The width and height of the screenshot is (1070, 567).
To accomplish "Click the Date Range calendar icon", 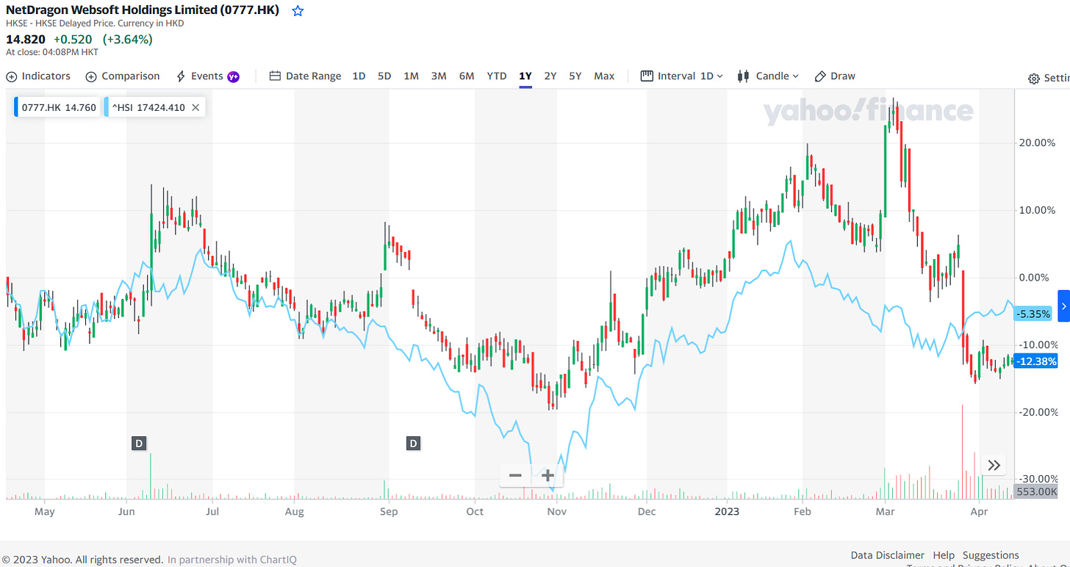I will [x=275, y=76].
